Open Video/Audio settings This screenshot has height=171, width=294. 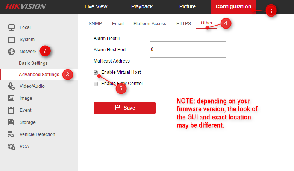[x=32, y=86]
